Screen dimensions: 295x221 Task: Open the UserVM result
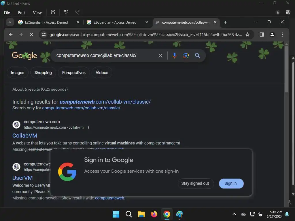pyautogui.click(x=22, y=178)
